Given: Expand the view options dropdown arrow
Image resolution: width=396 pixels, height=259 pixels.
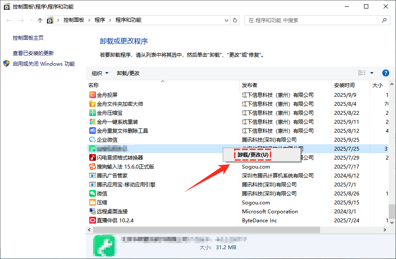Looking at the screenshot, I should 372,73.
